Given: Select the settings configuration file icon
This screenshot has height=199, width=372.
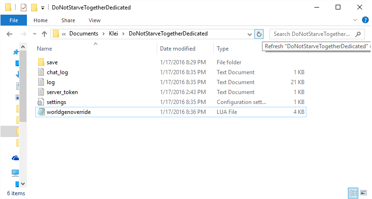Looking at the screenshot, I should click(41, 102).
